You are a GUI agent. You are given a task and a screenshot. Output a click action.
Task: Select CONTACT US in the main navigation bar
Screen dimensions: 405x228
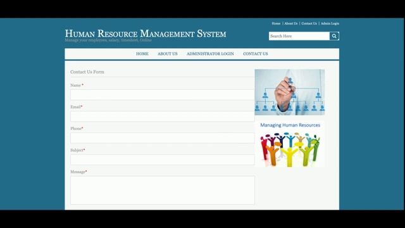pos(256,54)
